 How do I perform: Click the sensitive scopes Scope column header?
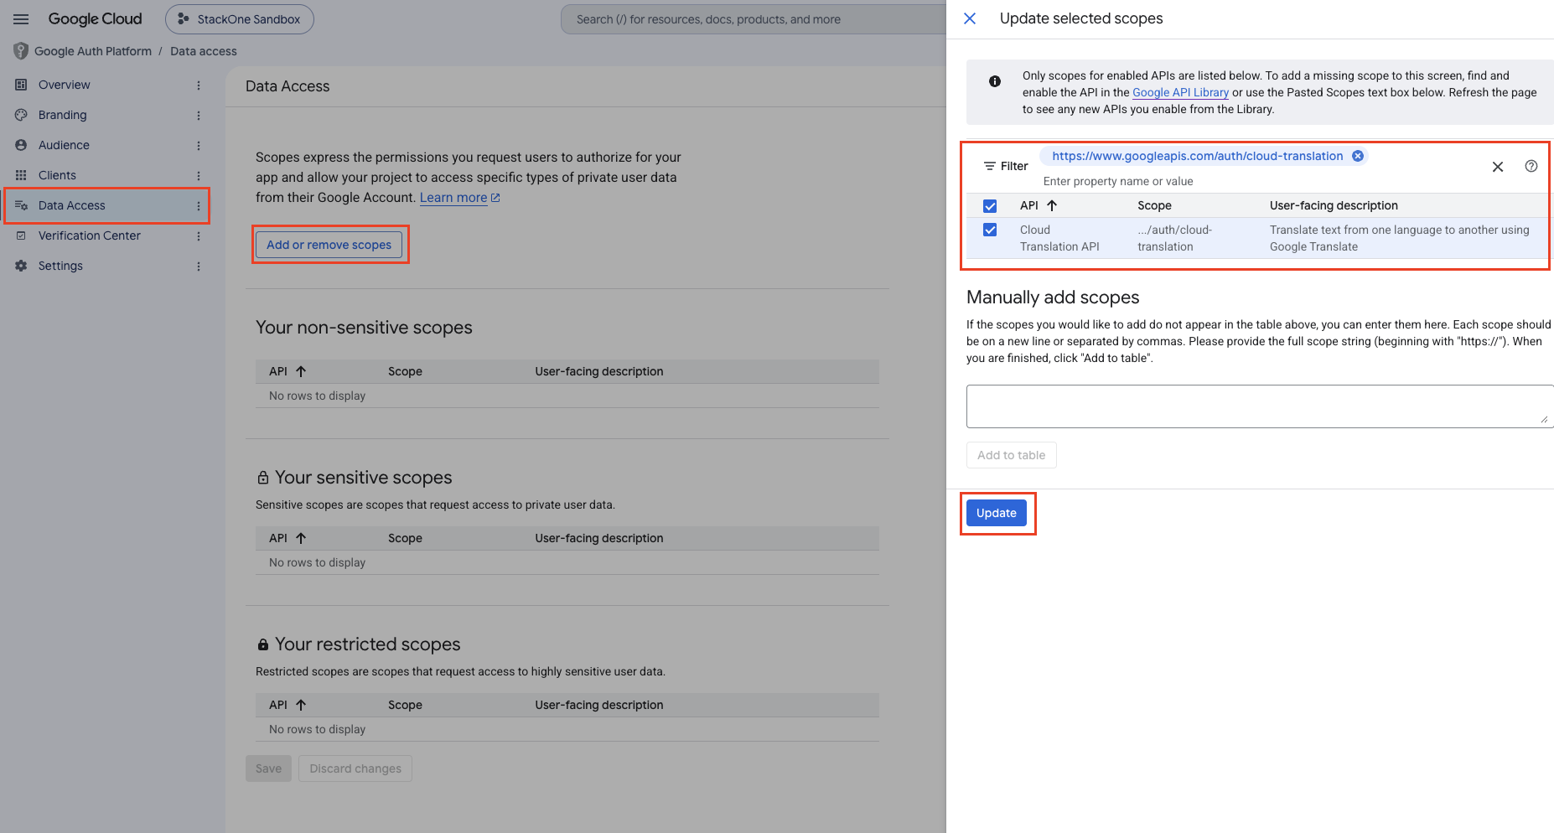(405, 538)
